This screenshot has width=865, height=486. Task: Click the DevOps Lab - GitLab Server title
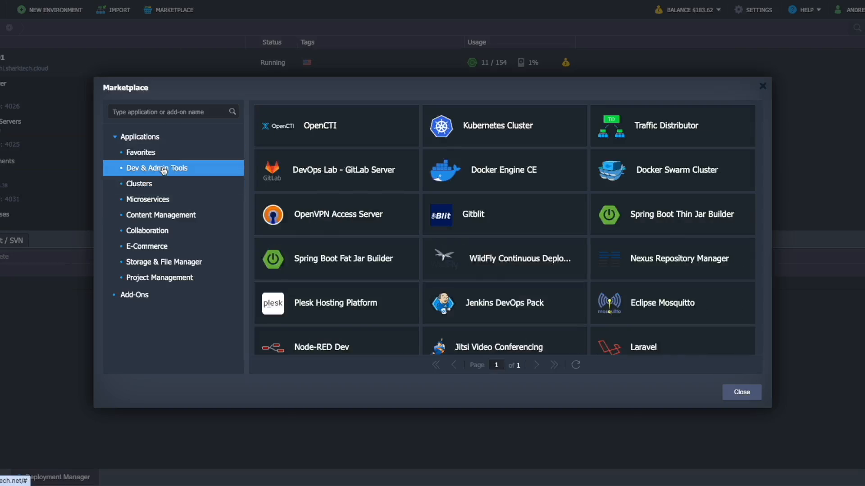pyautogui.click(x=344, y=170)
